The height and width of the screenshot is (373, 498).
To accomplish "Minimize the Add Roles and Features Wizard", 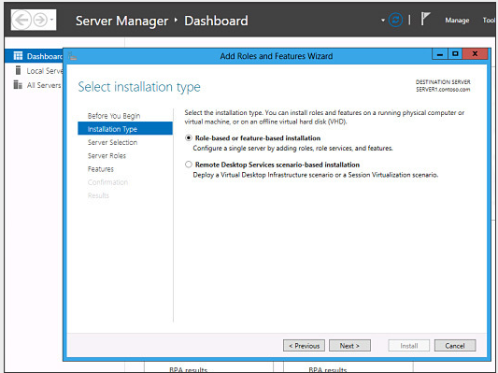I will point(440,54).
